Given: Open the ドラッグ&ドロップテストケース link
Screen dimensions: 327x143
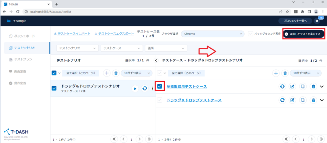Looking at the screenshot, I should [x=194, y=100].
